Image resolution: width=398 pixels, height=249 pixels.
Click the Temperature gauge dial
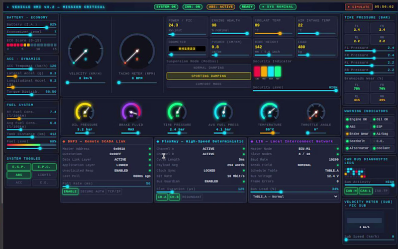coord(270,112)
